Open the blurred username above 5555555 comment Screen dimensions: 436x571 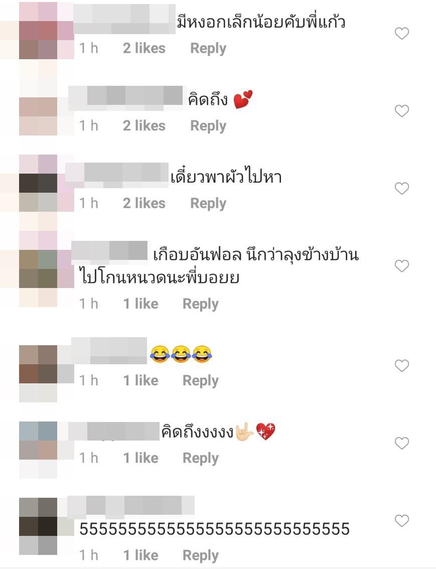(x=131, y=505)
